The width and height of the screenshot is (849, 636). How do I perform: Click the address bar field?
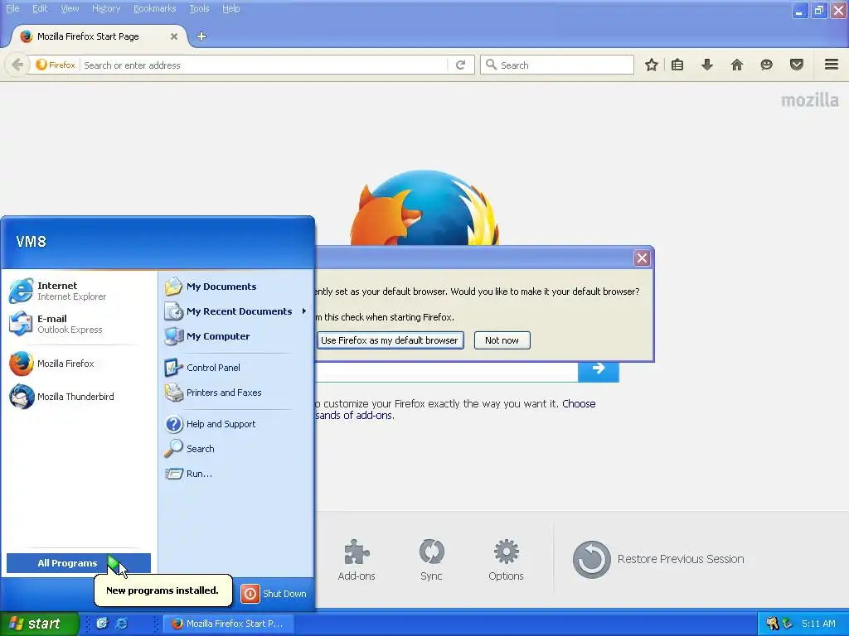click(x=264, y=65)
